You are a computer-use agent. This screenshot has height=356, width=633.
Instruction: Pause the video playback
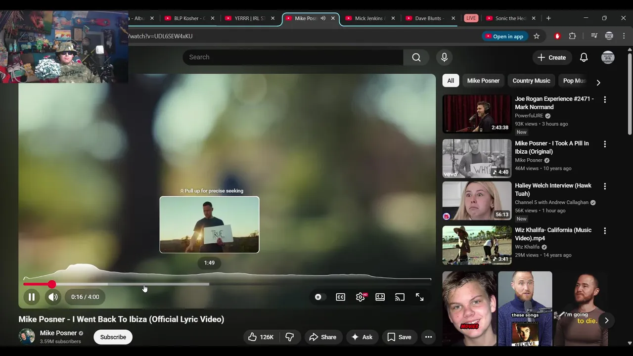click(x=31, y=297)
